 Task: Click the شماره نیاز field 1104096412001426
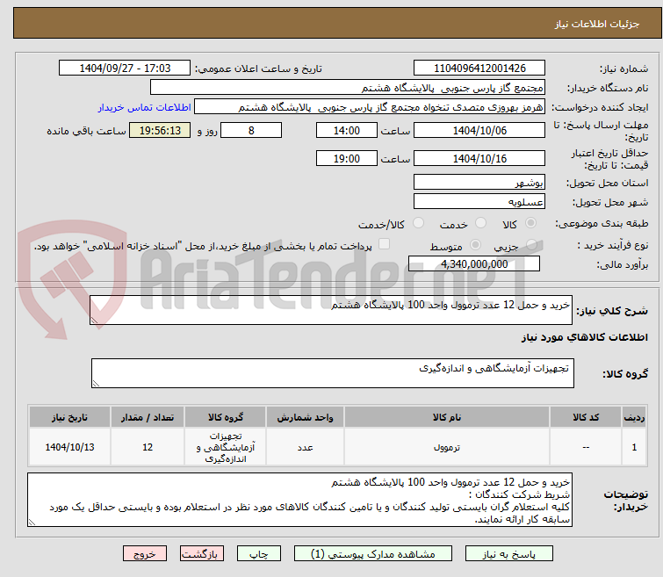479,69
